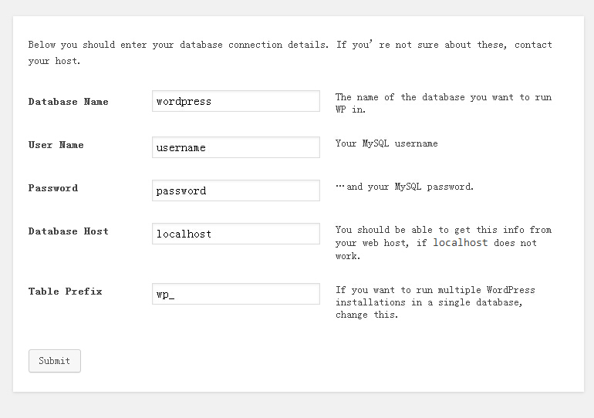The width and height of the screenshot is (594, 418).
Task: Click the "name of the database" description text
Action: pos(443,98)
